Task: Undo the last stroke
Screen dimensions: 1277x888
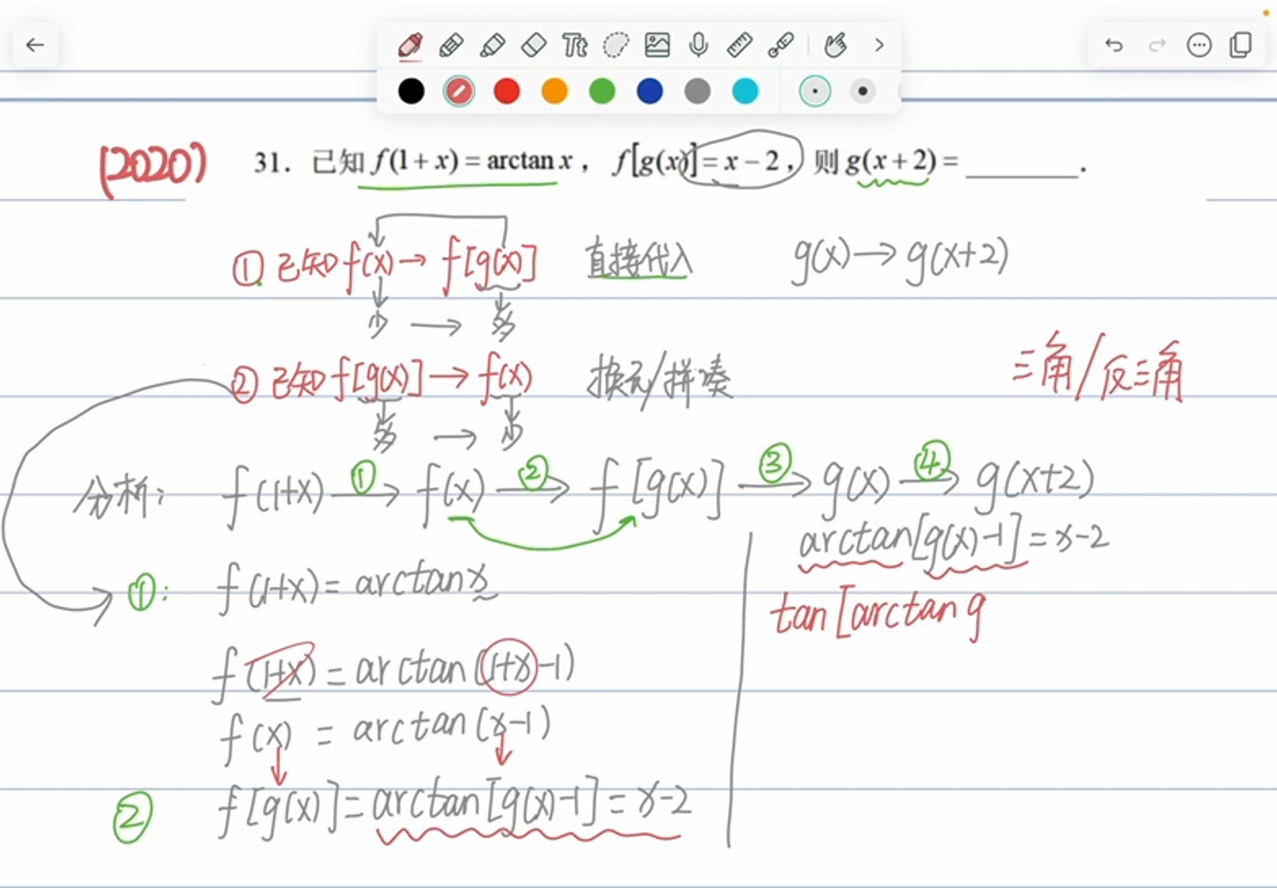Action: (x=1114, y=44)
